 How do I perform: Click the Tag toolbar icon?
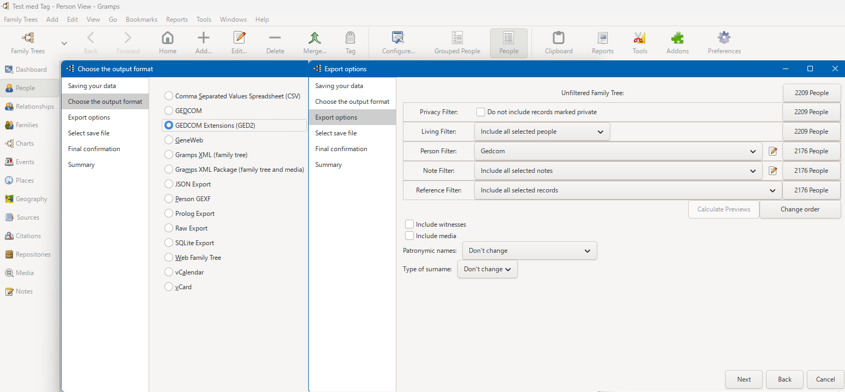pos(351,38)
